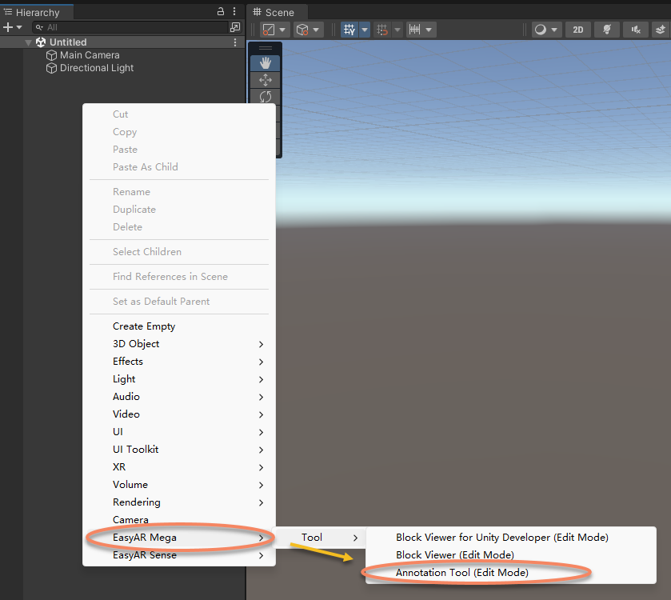Select Main Camera in the Hierarchy
Image resolution: width=671 pixels, height=600 pixels.
[90, 55]
